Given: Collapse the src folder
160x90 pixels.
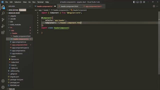Looking at the screenshot, I should click(11, 27).
